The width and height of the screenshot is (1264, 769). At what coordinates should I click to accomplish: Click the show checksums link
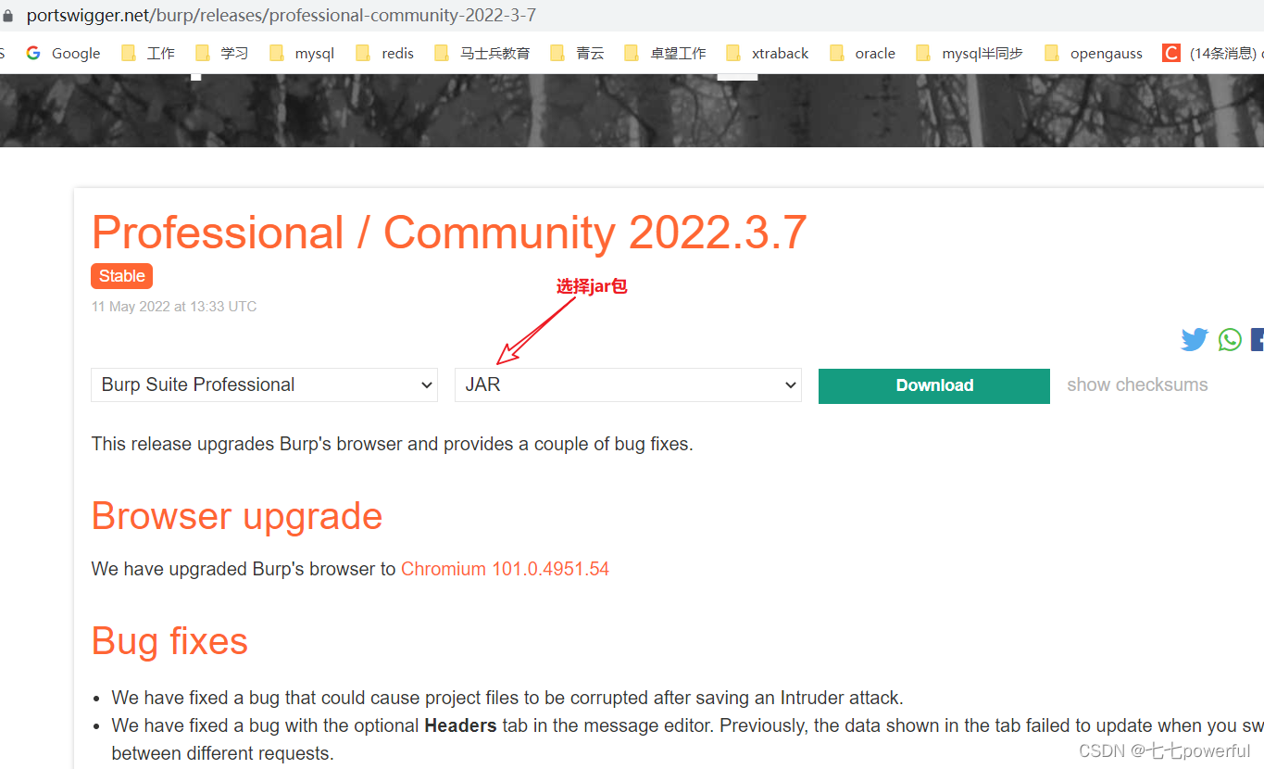coord(1137,384)
